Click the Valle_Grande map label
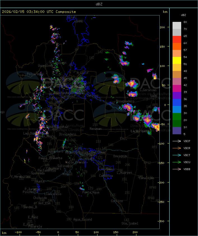 [76, 162]
